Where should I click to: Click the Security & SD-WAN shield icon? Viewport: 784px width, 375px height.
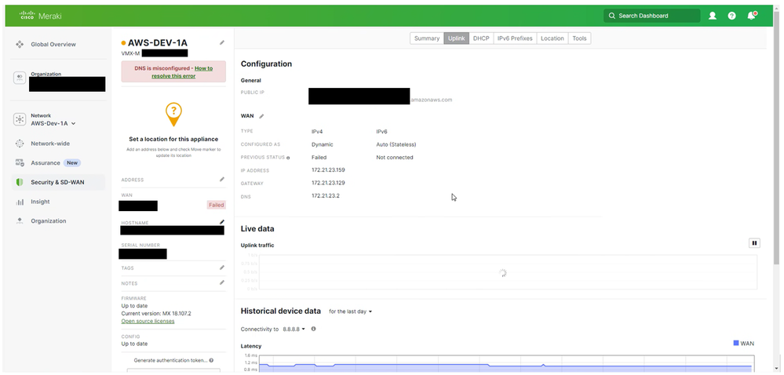click(20, 183)
